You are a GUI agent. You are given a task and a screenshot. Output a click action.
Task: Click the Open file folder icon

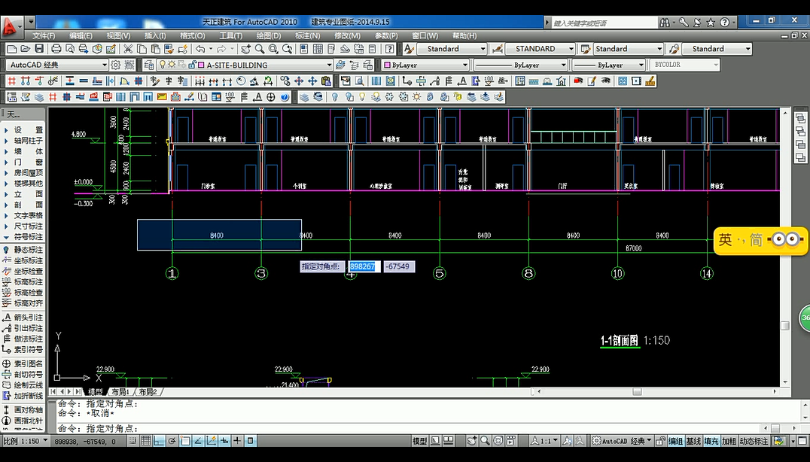(x=26, y=49)
